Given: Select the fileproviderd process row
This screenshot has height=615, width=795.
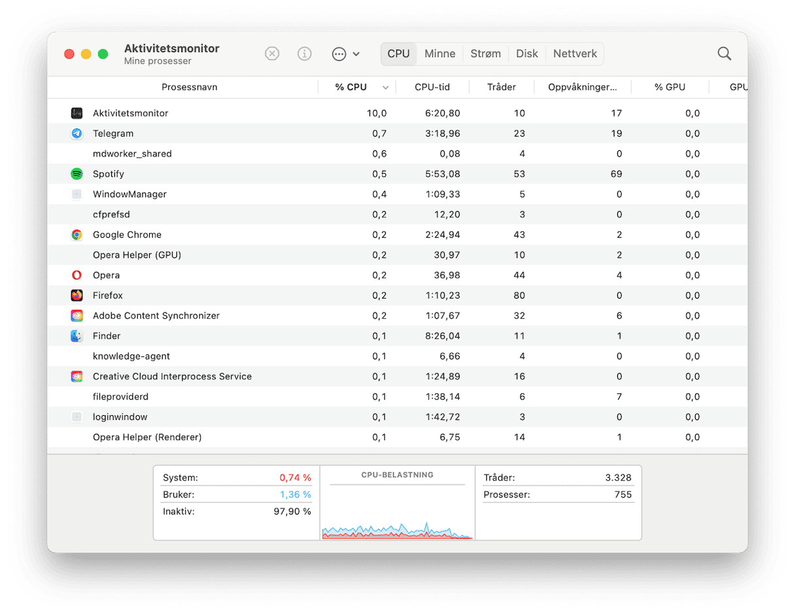Looking at the screenshot, I should coord(397,397).
